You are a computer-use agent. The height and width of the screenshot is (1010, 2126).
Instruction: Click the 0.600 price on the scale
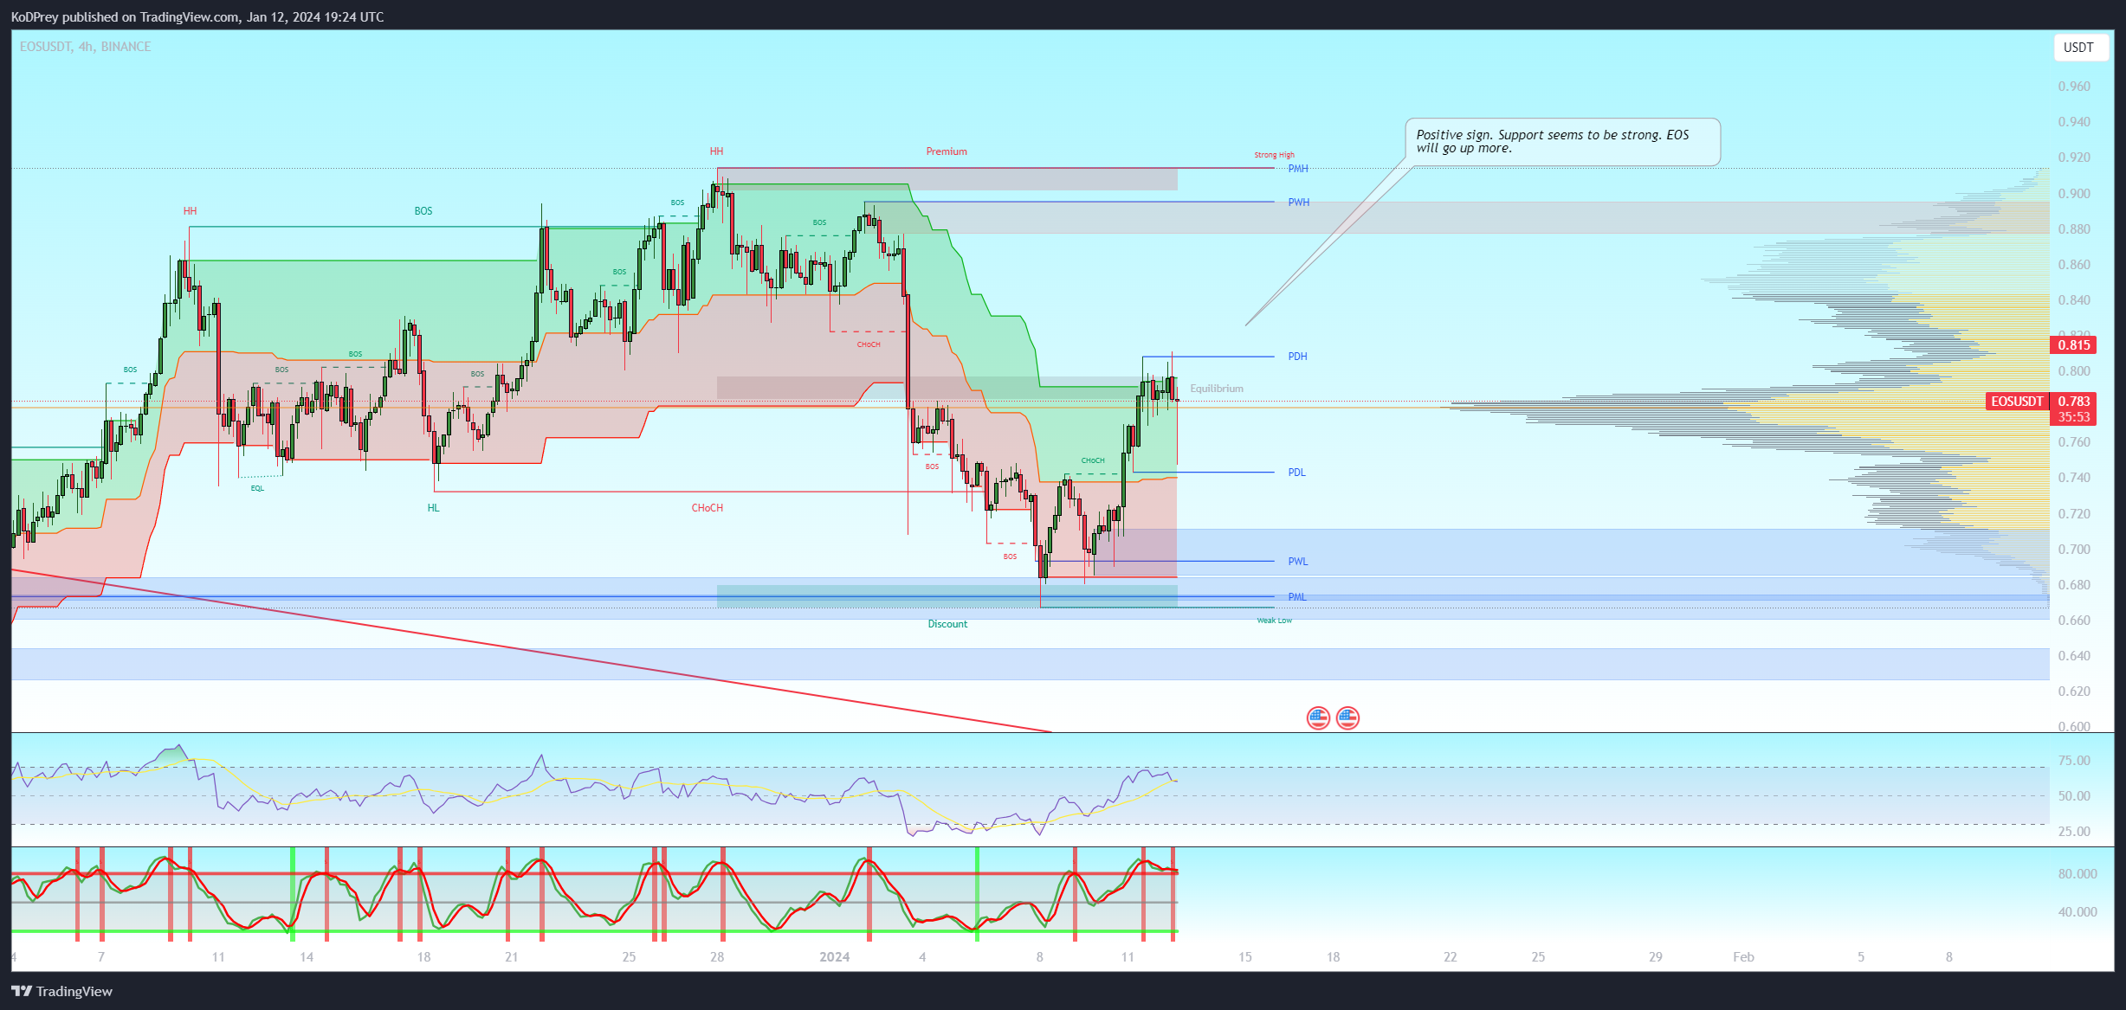(x=2073, y=726)
